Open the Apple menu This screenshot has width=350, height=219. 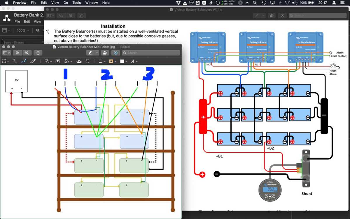pyautogui.click(x=6, y=3)
